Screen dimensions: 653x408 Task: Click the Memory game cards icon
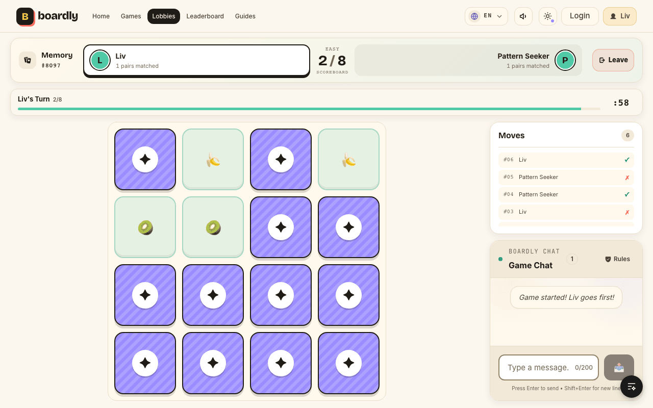pos(28,60)
